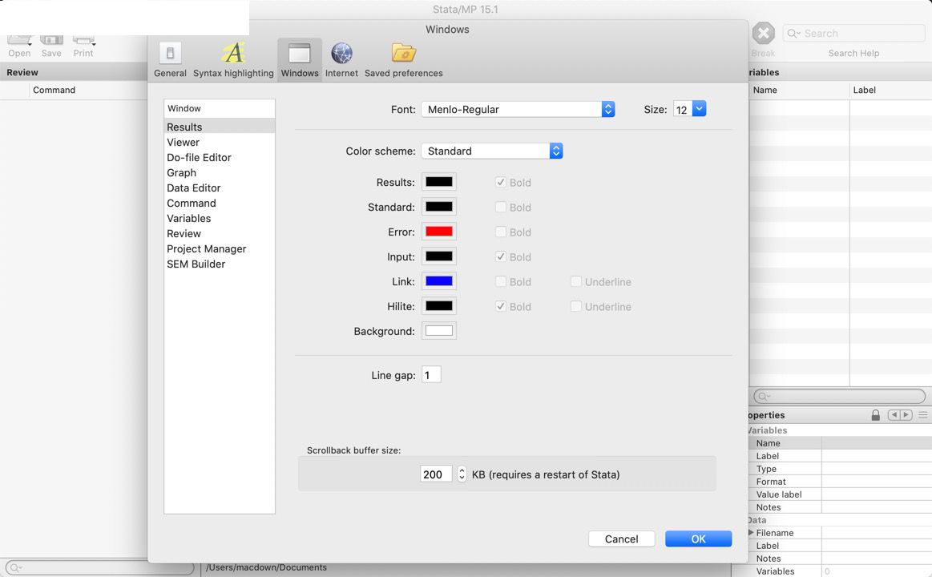Pick the white Background color swatch

point(438,331)
